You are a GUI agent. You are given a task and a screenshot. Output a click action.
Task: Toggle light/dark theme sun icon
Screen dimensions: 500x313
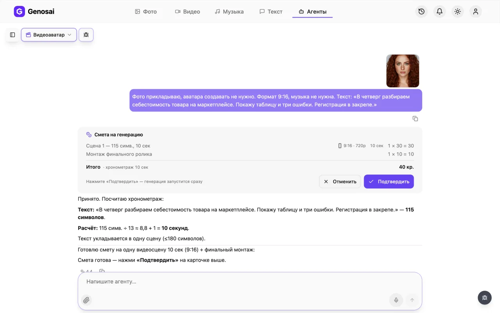click(x=457, y=11)
